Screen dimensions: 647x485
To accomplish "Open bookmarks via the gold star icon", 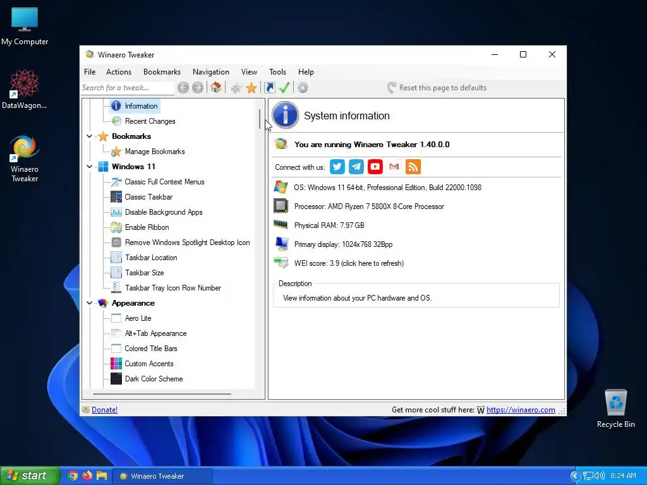I will click(251, 88).
